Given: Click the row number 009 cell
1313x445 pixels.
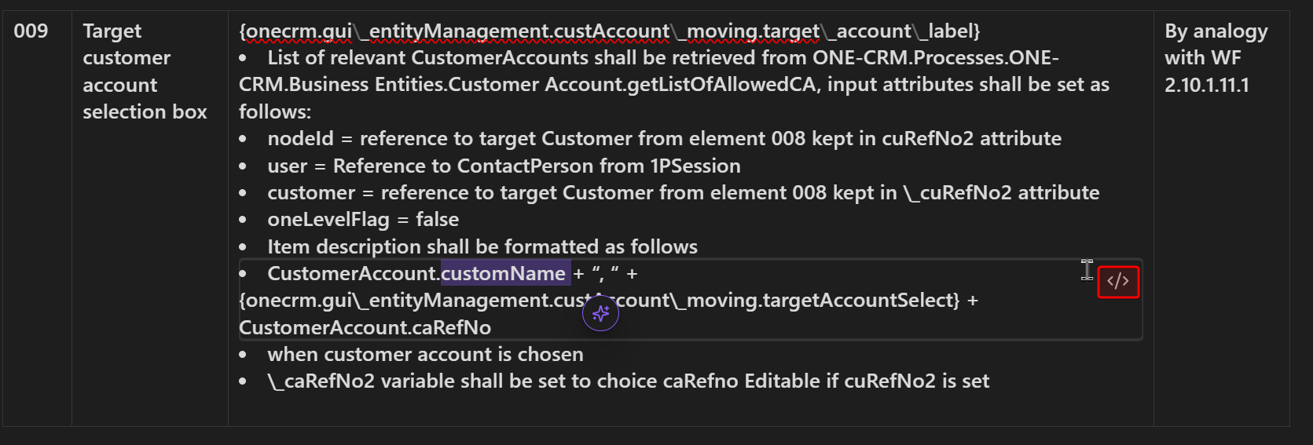Looking at the screenshot, I should point(31,31).
